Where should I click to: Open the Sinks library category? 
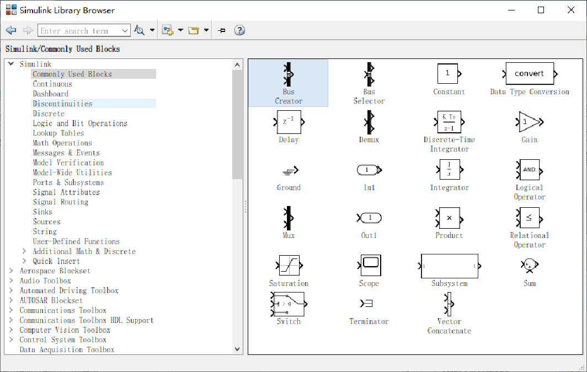click(x=42, y=212)
